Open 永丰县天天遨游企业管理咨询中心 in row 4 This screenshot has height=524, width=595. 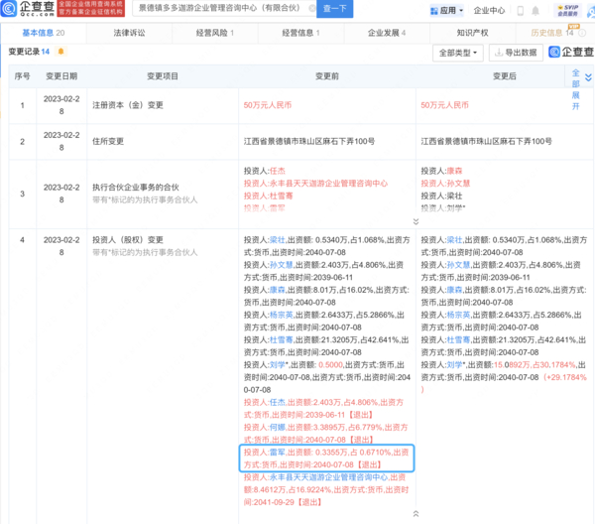point(328,477)
